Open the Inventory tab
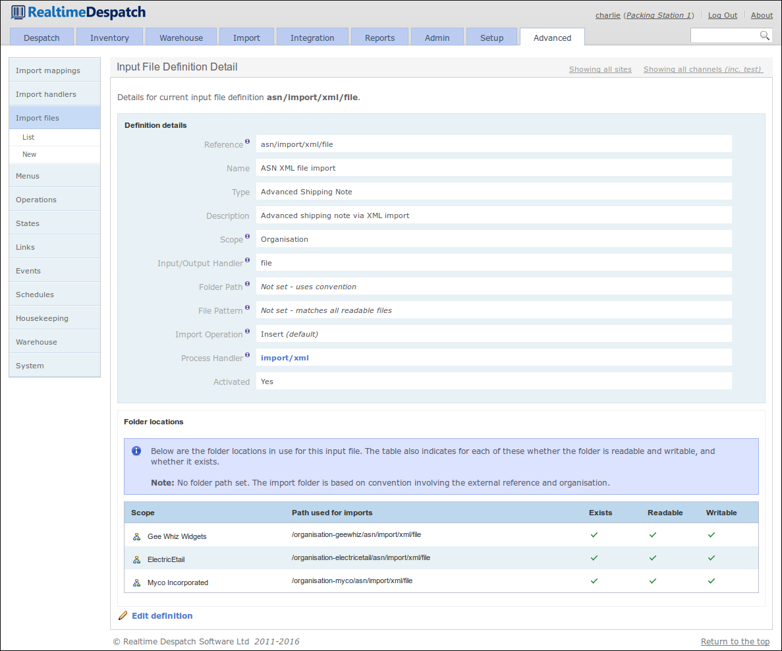 point(110,38)
